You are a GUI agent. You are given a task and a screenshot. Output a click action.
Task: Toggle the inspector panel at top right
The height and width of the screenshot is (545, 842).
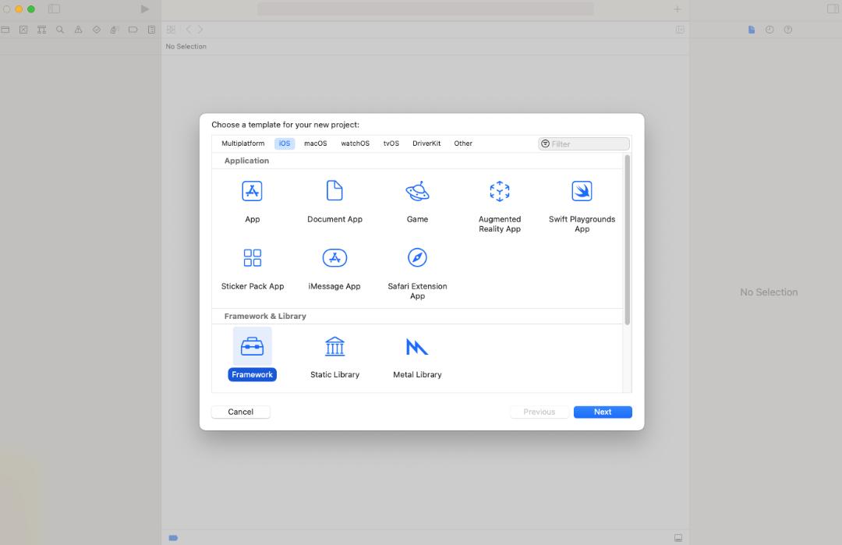click(x=833, y=9)
